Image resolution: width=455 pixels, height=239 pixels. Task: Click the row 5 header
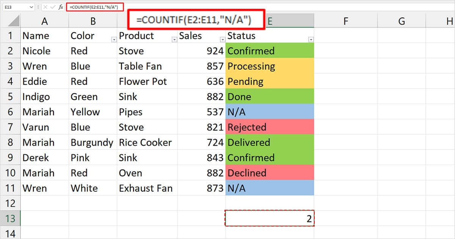click(x=11, y=96)
